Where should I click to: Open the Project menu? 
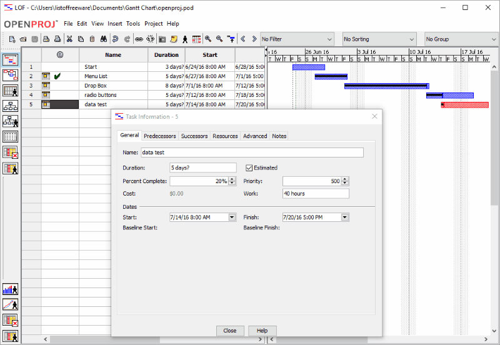pyautogui.click(x=153, y=24)
